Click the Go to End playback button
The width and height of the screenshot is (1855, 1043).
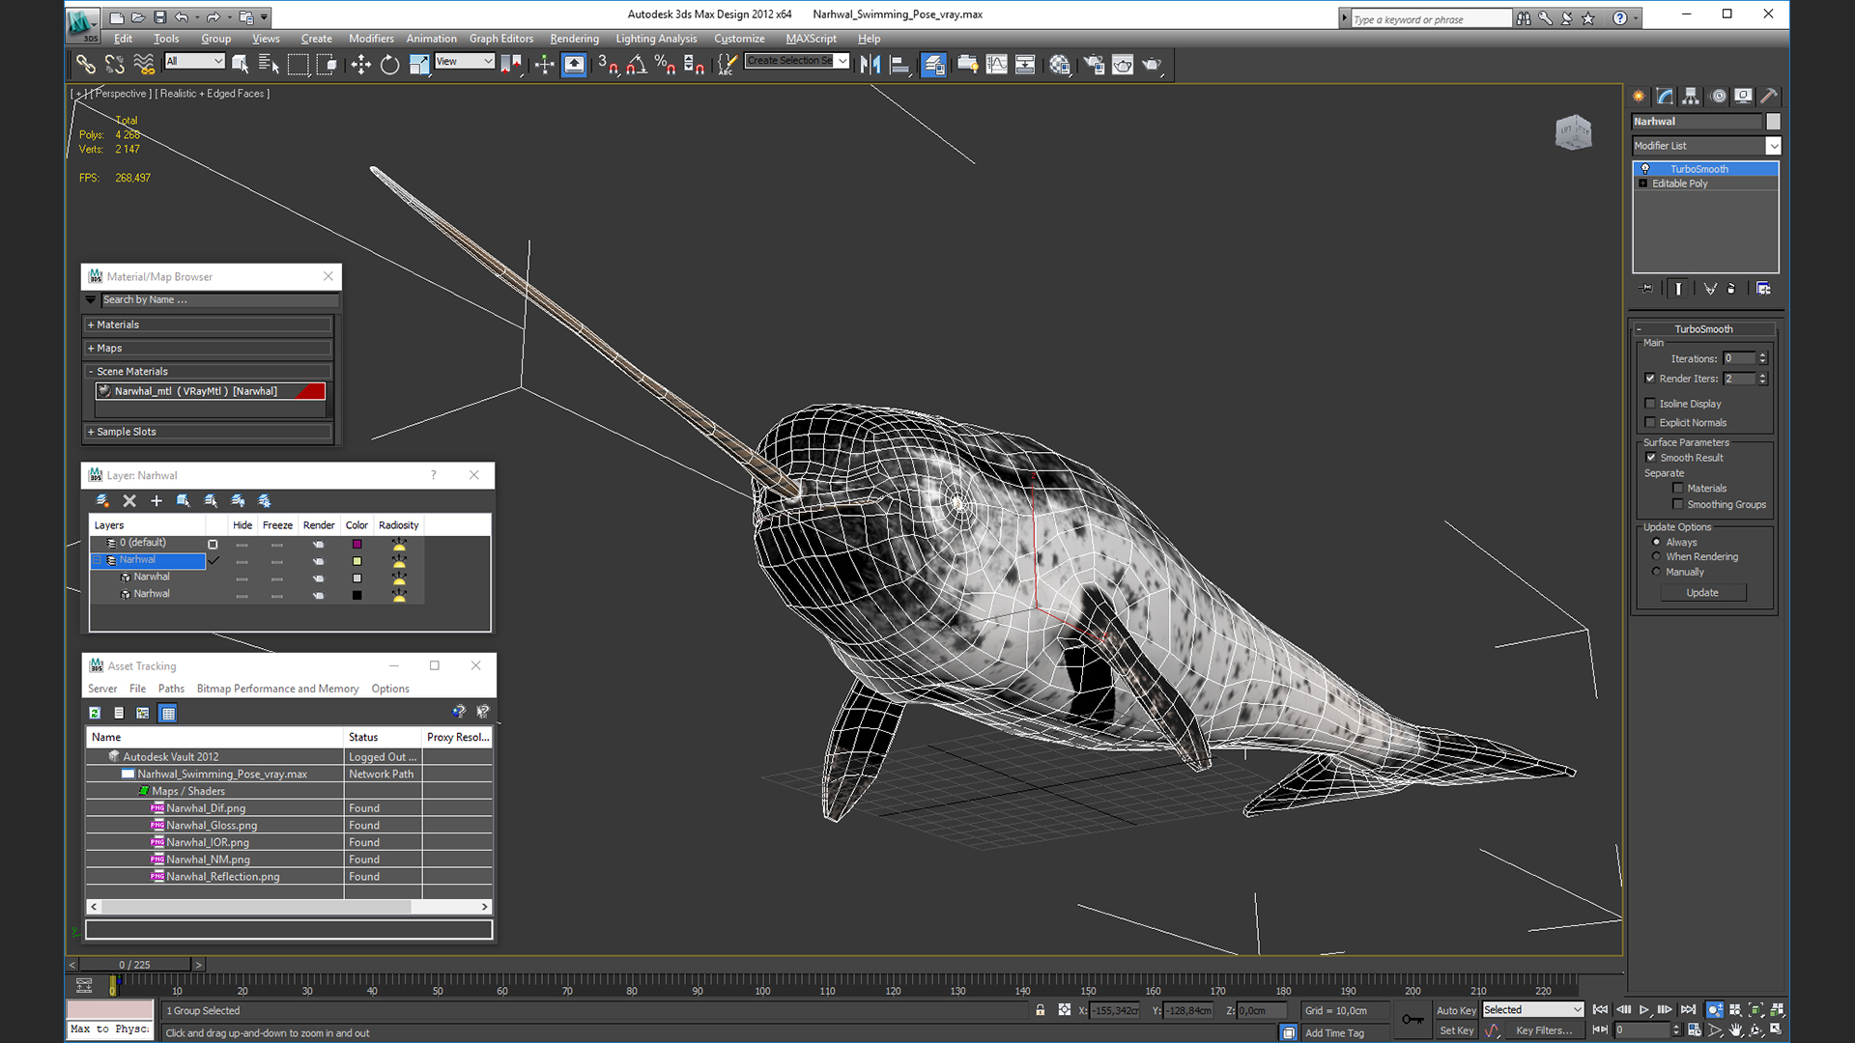pyautogui.click(x=1688, y=1010)
